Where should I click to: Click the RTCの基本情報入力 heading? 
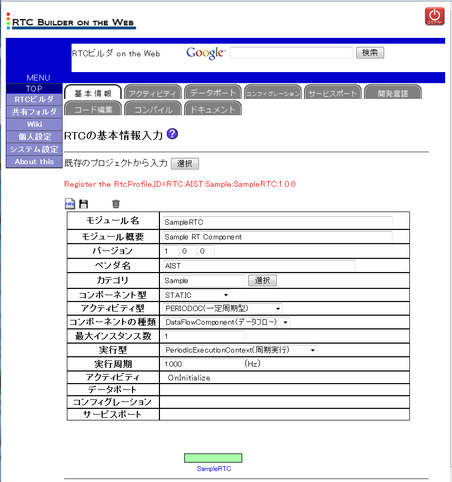(113, 136)
